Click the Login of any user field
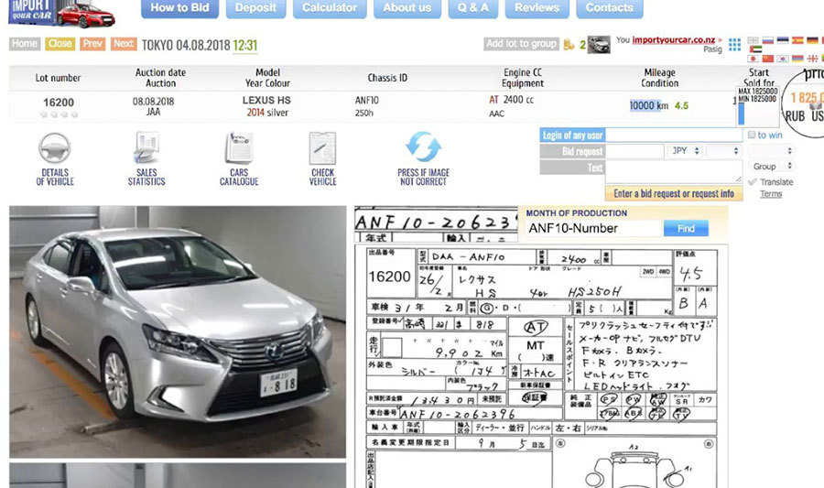The width and height of the screenshot is (824, 488). tap(675, 136)
